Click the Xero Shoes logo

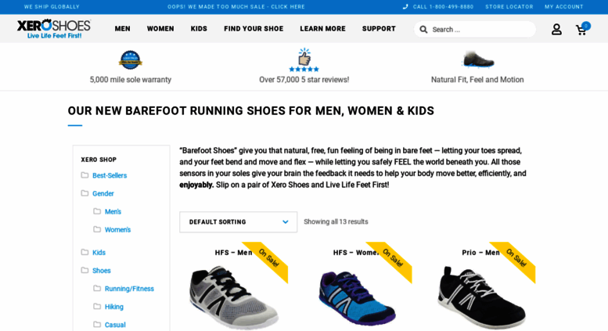(54, 29)
